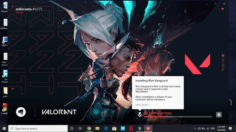236x132 pixels.
Task: Launch Google Chrome from the taskbar
Action: [89, 128]
